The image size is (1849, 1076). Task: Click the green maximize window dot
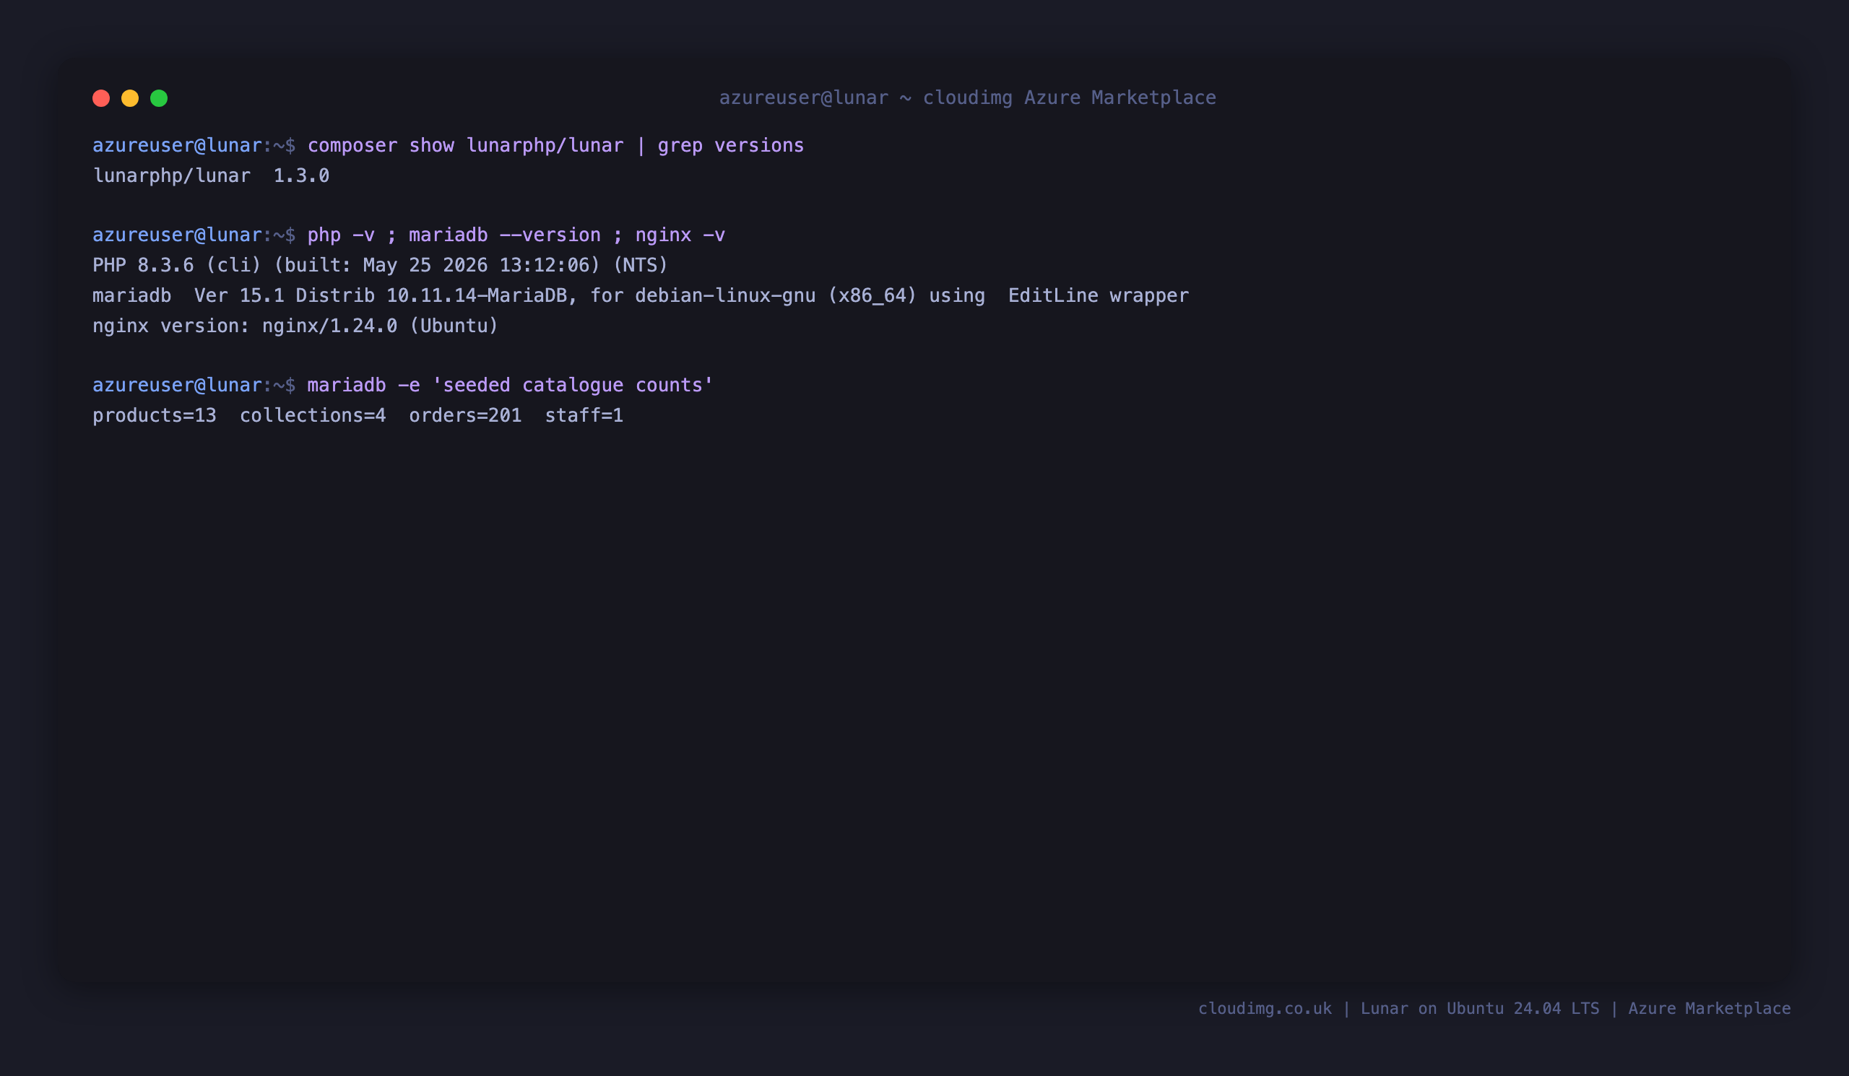point(159,98)
